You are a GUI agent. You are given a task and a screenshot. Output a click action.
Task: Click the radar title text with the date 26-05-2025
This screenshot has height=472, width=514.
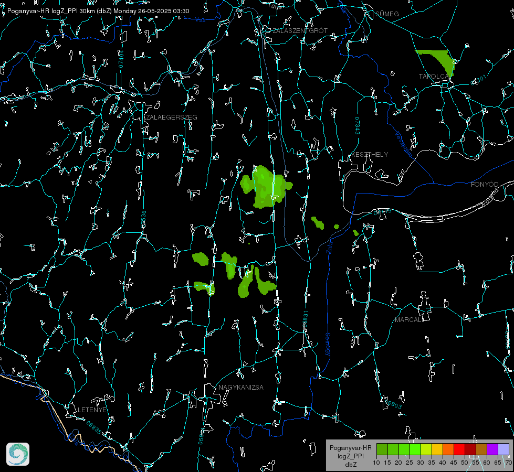(x=98, y=11)
